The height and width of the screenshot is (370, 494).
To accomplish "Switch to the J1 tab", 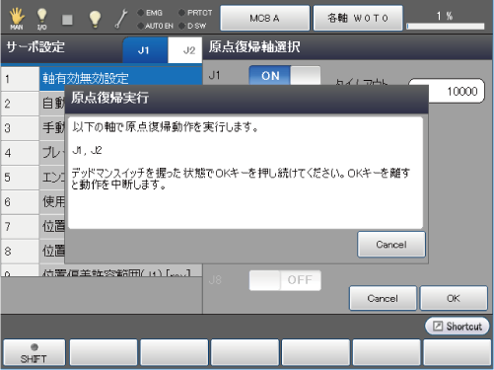I will (x=145, y=50).
